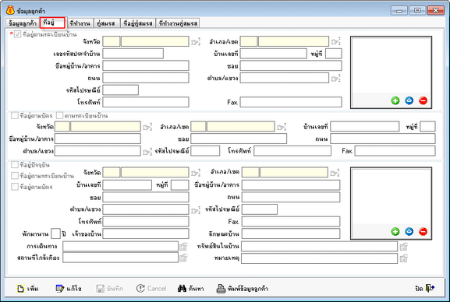
Task: Enable the ที่อยู่ตามบัตร checkbox in the middle section
Action: [x=14, y=115]
